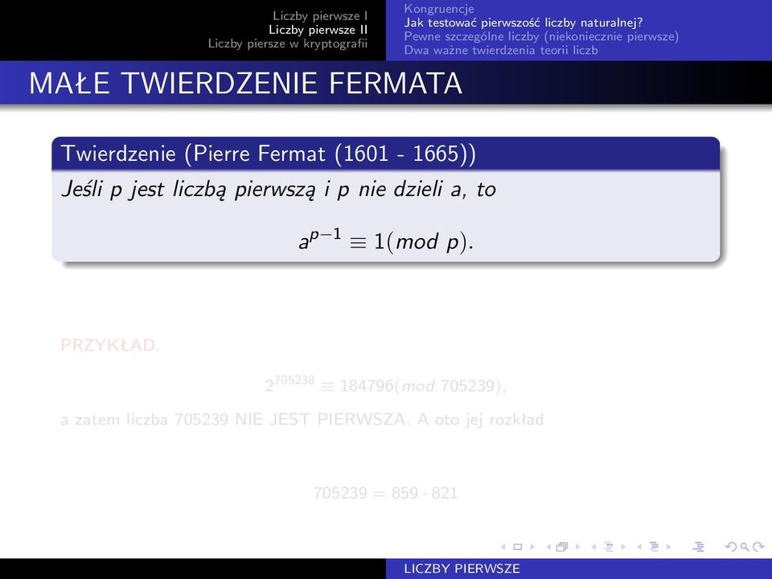Click the magnifier search icon
The height and width of the screenshot is (579, 772).
click(745, 547)
